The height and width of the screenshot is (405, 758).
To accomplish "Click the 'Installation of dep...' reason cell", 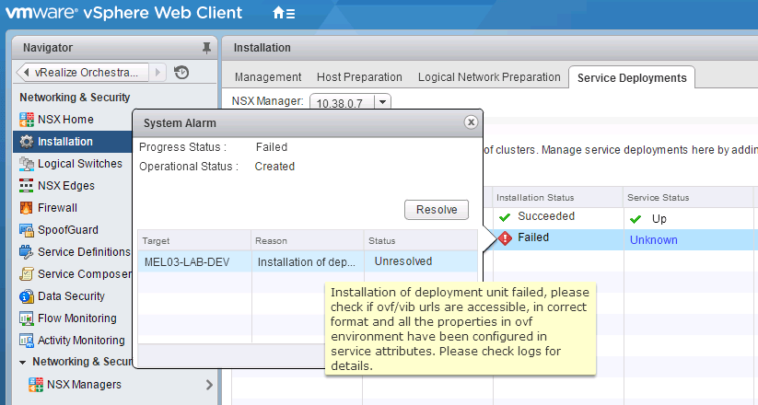I will click(x=308, y=261).
